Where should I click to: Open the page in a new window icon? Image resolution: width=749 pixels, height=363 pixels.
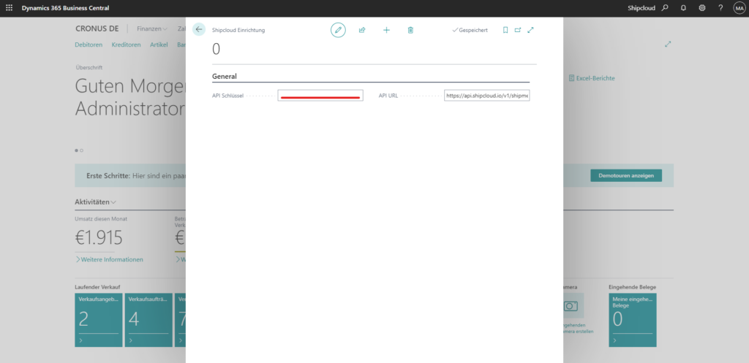[518, 30]
